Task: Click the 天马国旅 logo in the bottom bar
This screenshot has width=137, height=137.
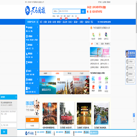Action: [x=29, y=133]
